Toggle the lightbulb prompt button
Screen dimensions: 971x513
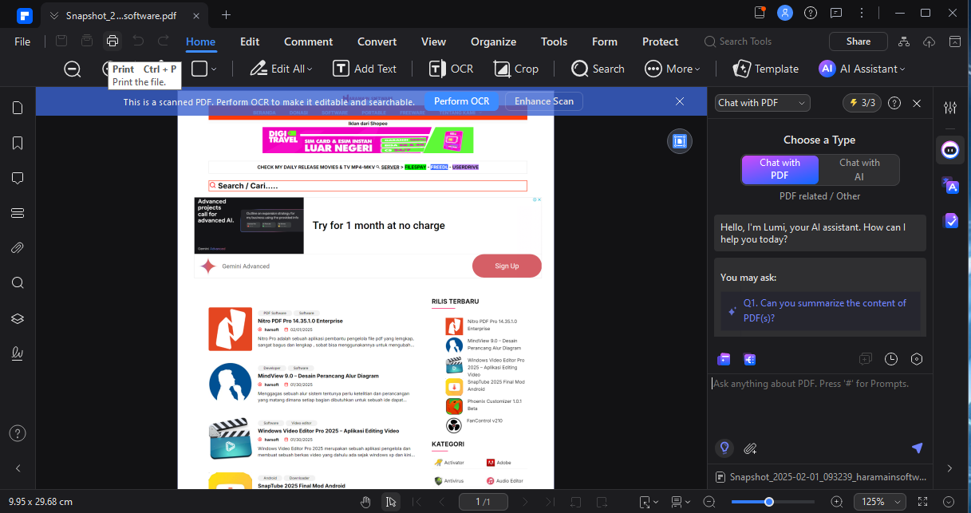(724, 448)
